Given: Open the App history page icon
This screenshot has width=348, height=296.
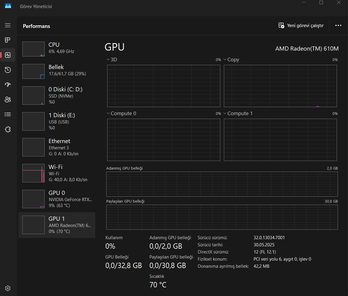Looking at the screenshot, I should pos(8,70).
